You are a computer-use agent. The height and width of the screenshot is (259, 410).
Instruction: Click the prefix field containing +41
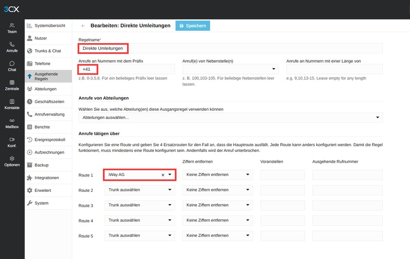[x=127, y=69]
